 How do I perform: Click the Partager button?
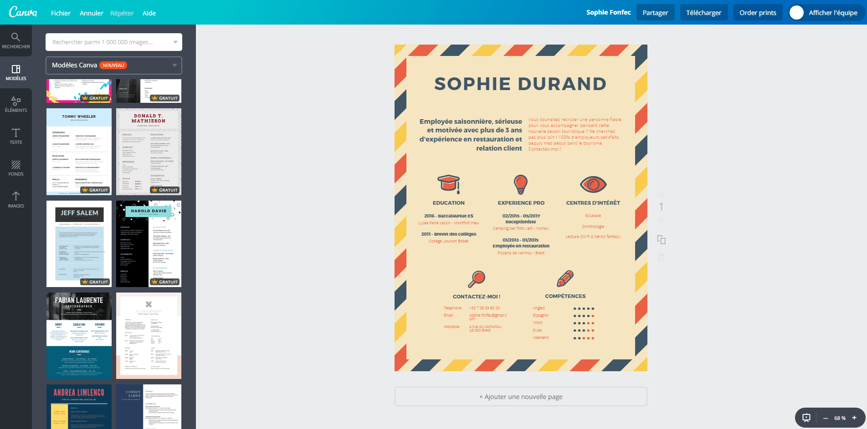pyautogui.click(x=655, y=13)
